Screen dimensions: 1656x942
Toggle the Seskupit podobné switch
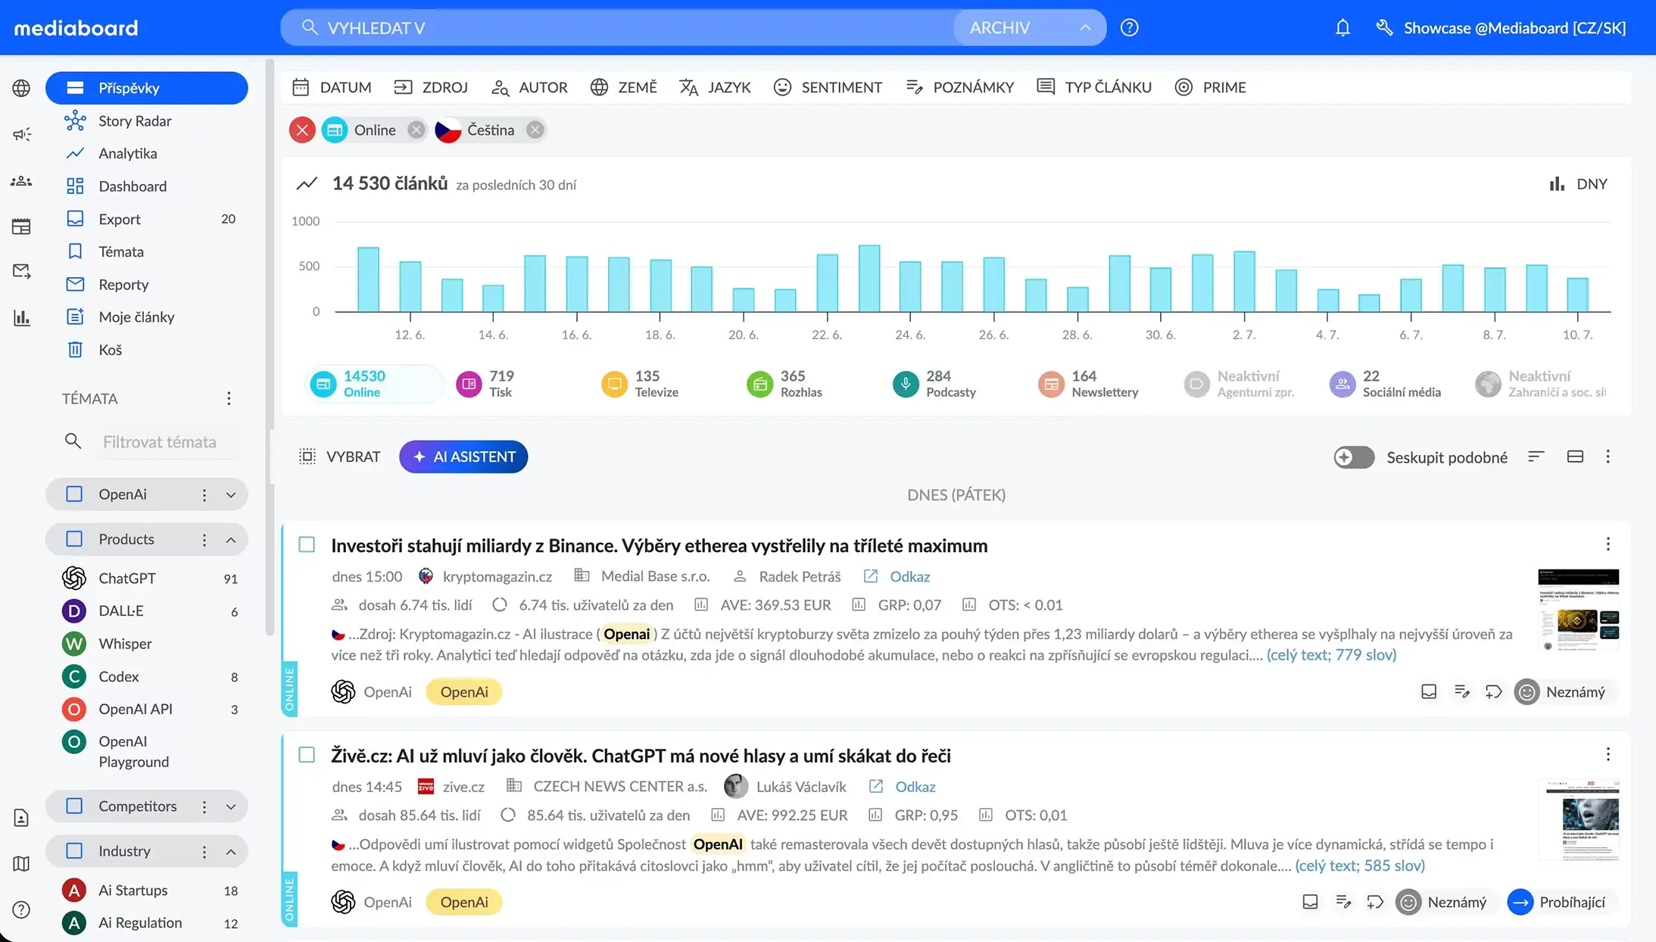1354,457
